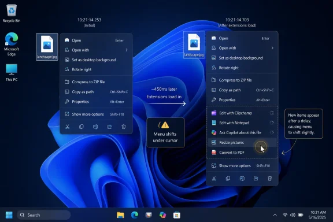Choose Edit with Clipchamp
Screen dimensions: 333x222
[x=242, y=113]
